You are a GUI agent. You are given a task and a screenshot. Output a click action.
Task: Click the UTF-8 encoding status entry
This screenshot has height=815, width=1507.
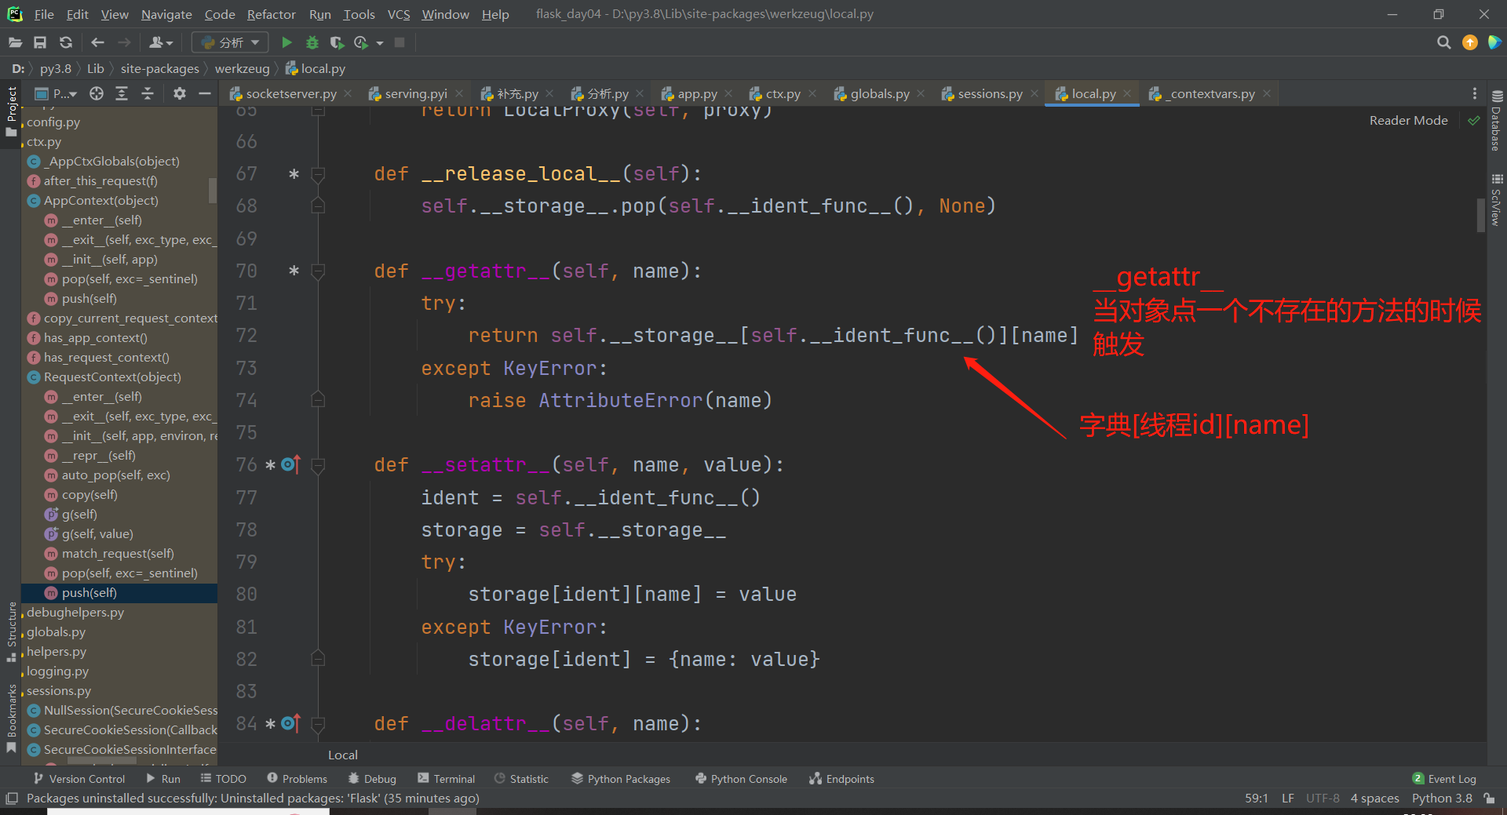pos(1323,798)
